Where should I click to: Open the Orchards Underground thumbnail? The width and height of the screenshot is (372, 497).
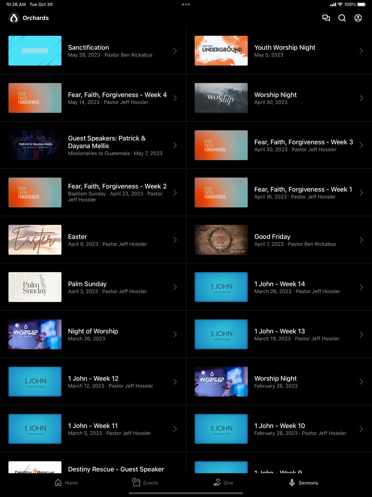pos(221,51)
